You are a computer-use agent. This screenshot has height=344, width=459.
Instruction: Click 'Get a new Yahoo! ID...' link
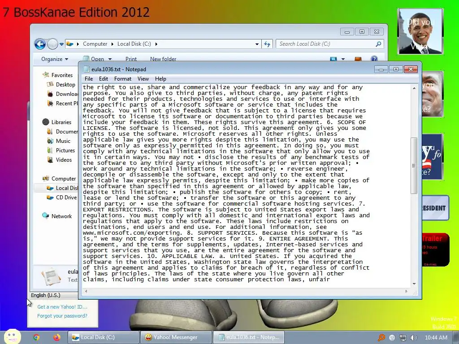click(x=62, y=307)
